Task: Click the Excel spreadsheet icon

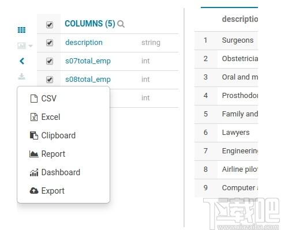Action: 34,117
